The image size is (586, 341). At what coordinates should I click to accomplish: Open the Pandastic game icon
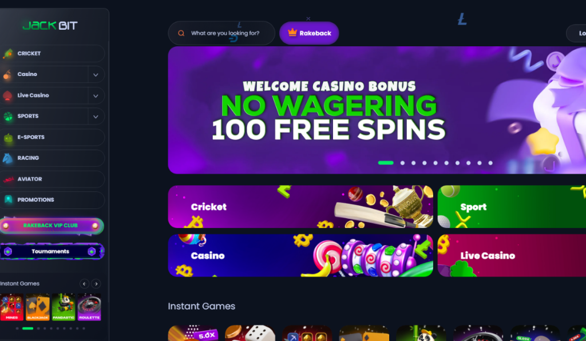click(64, 307)
